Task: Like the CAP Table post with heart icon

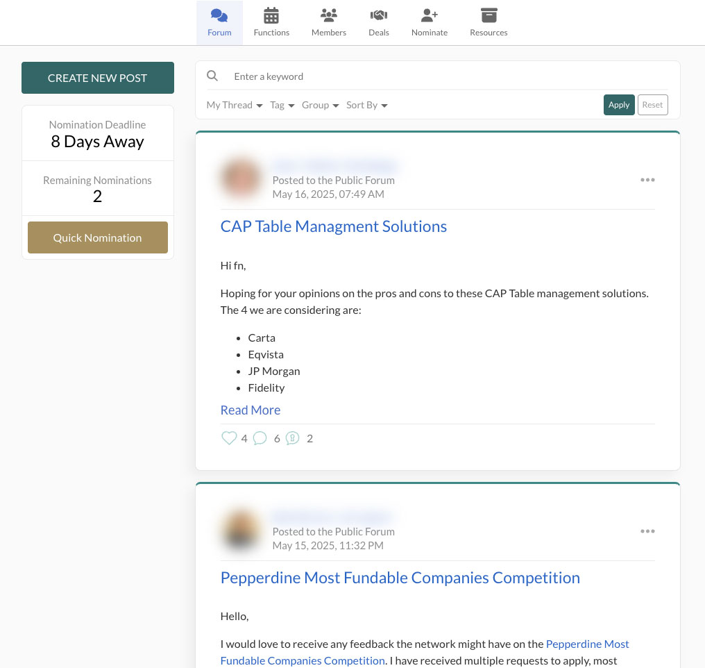Action: pos(228,438)
